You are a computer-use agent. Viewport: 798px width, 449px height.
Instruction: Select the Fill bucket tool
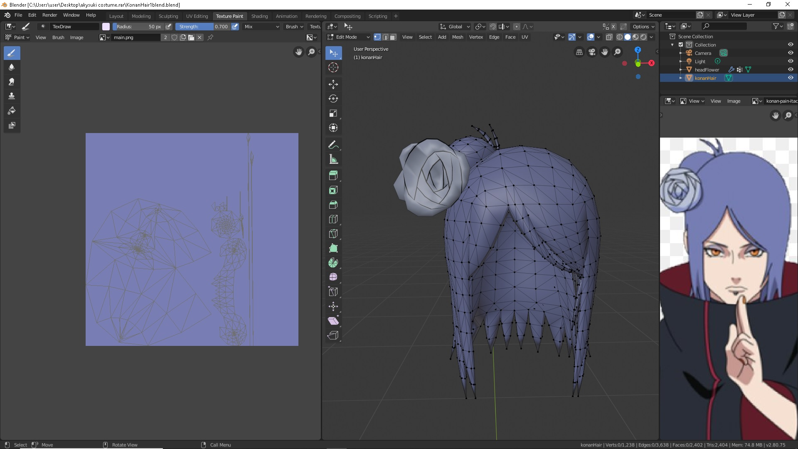tap(12, 111)
